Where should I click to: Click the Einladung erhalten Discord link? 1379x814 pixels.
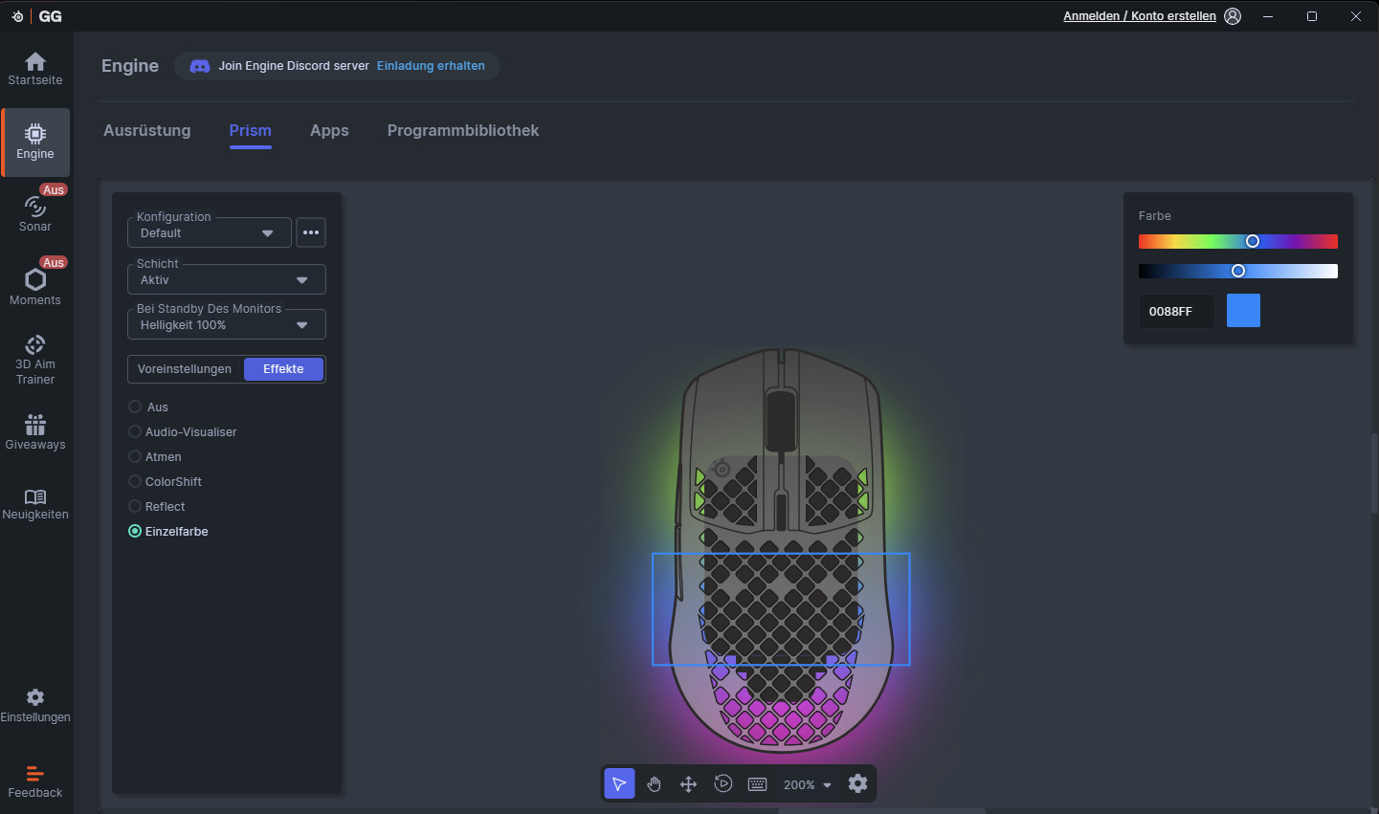pyautogui.click(x=431, y=66)
